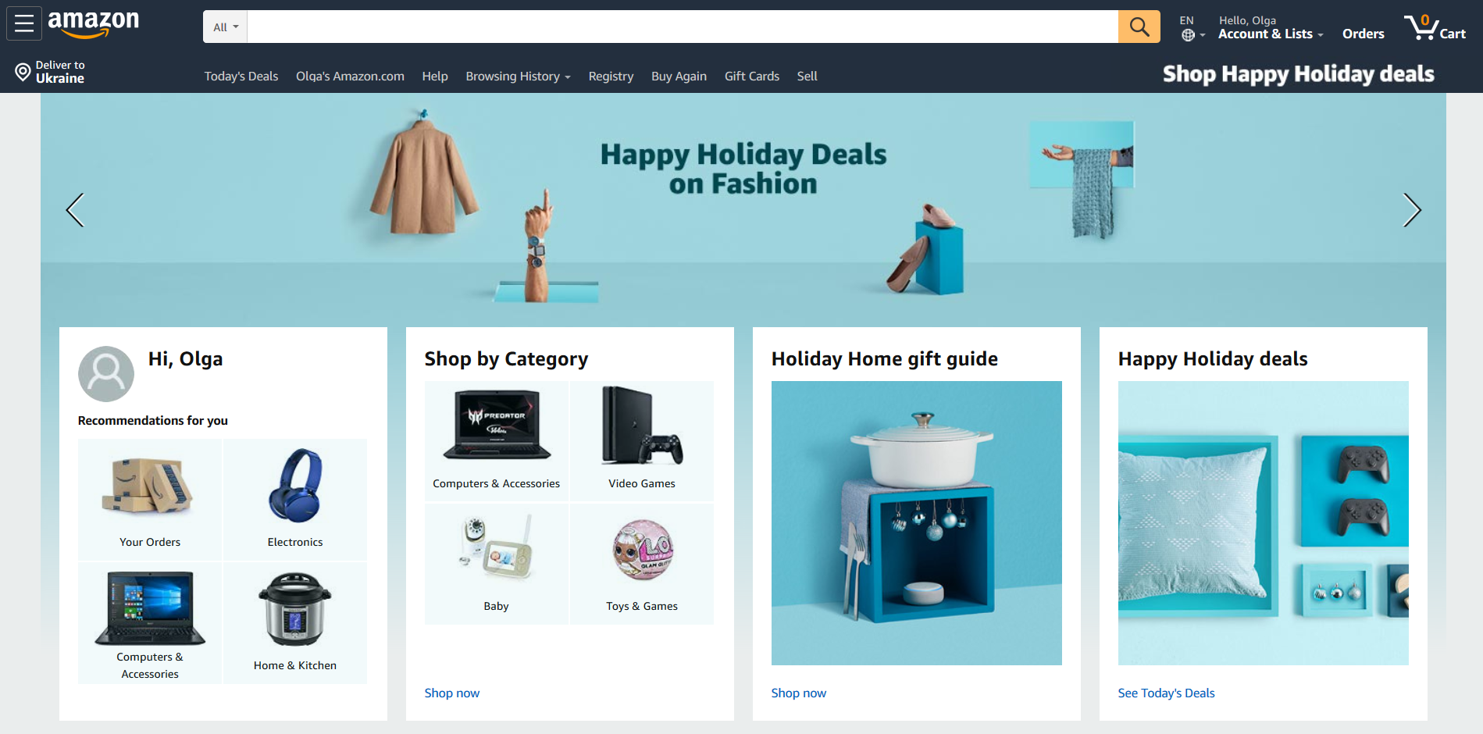Click Shop now under Shop by Category

tap(452, 693)
